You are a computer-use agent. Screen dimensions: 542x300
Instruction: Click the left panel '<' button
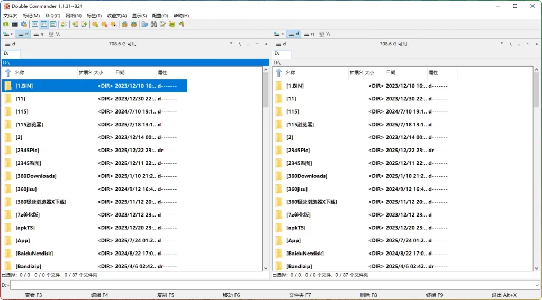coord(266,44)
